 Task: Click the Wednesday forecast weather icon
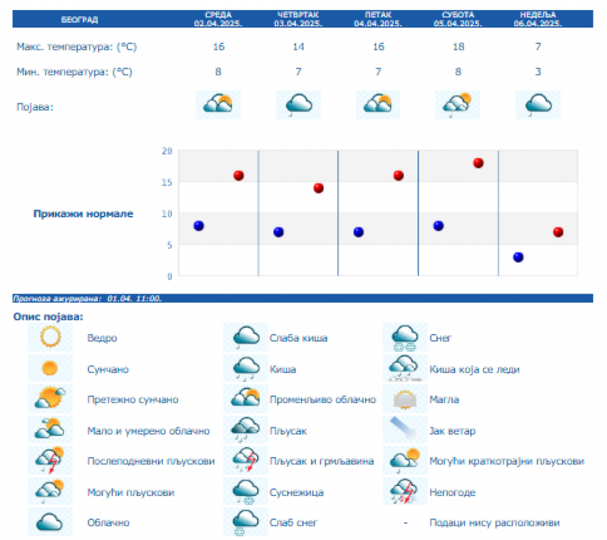coord(218,105)
